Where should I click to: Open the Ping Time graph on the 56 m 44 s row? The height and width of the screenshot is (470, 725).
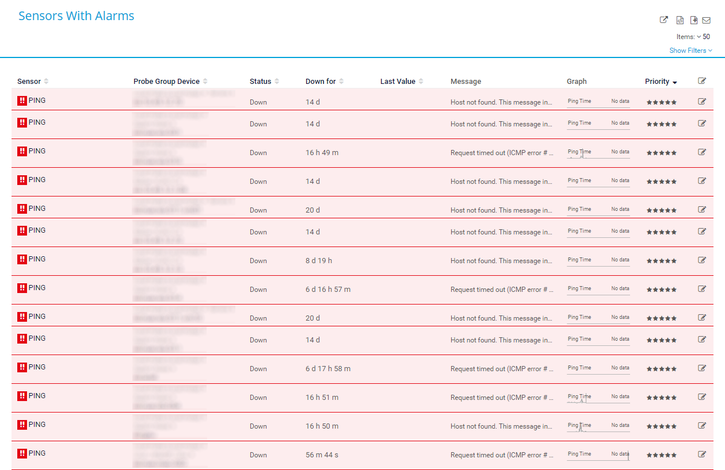(x=598, y=454)
